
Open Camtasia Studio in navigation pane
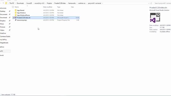point(5,37)
